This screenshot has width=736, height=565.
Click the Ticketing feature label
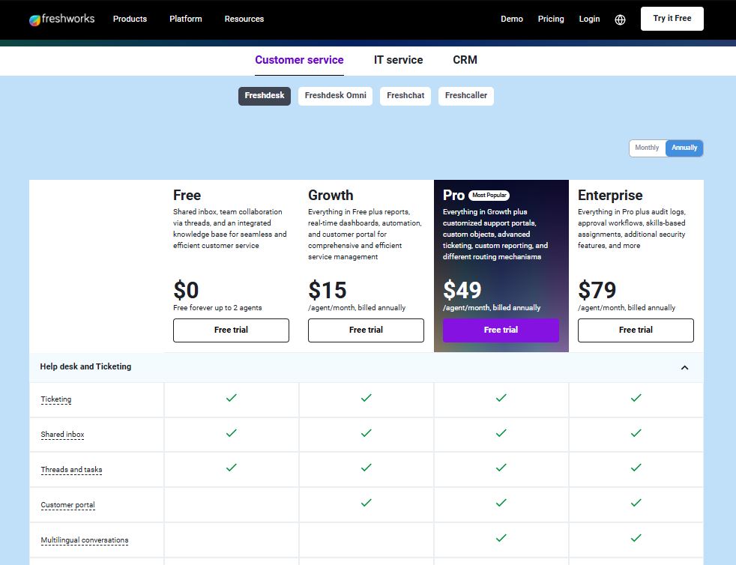pyautogui.click(x=56, y=399)
